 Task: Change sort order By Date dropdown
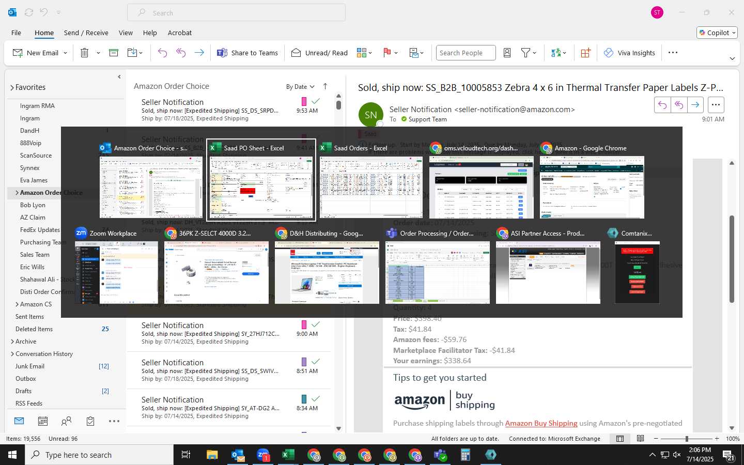pyautogui.click(x=300, y=87)
